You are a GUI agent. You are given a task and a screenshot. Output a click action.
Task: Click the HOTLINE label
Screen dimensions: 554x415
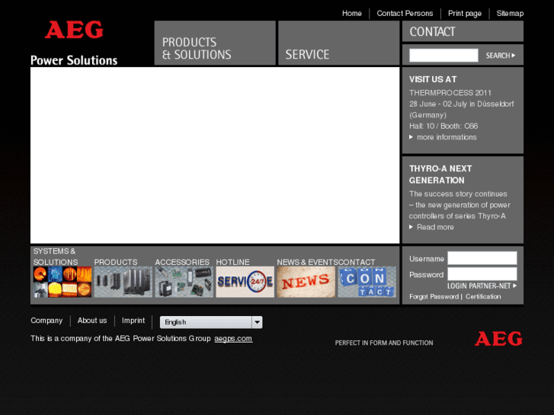coord(233,262)
